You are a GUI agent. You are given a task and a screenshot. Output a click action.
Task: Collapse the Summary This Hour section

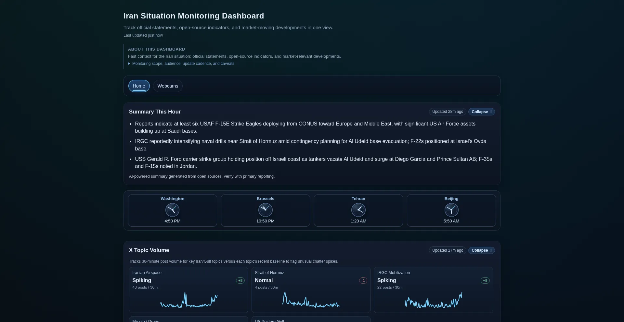click(481, 112)
